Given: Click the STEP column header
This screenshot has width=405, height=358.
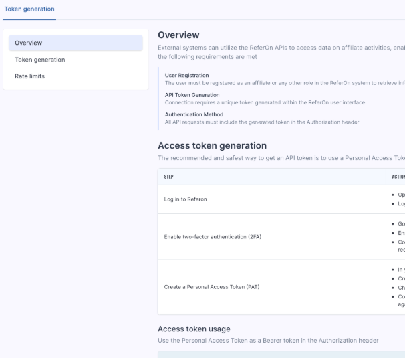Looking at the screenshot, I should click(272, 177).
